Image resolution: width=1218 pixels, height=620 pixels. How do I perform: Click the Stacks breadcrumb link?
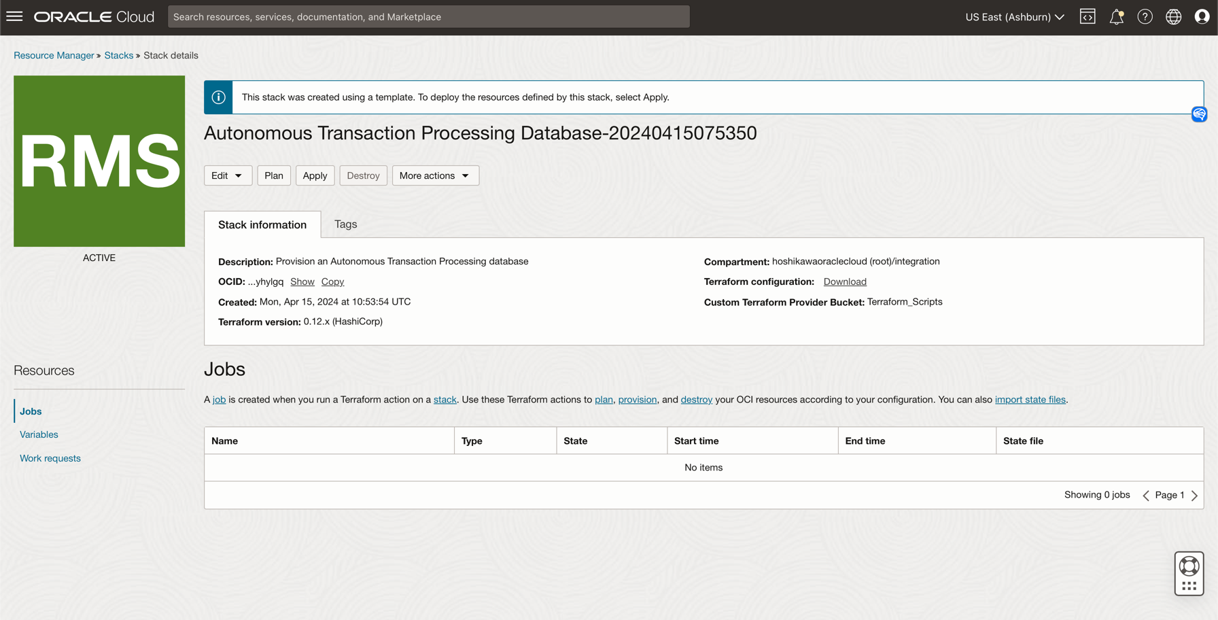click(x=119, y=55)
